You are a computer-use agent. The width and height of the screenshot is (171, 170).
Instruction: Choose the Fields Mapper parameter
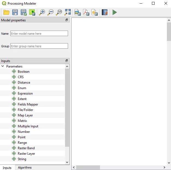click(28, 104)
